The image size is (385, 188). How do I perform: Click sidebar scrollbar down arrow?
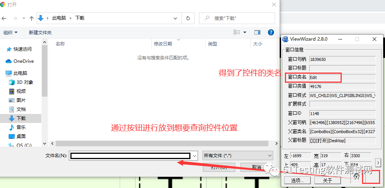click(44, 143)
